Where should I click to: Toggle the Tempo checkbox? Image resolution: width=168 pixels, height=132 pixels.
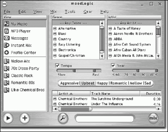(x=57, y=65)
